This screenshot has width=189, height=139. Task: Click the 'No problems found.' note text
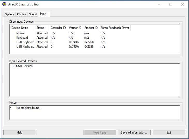(x=28, y=108)
